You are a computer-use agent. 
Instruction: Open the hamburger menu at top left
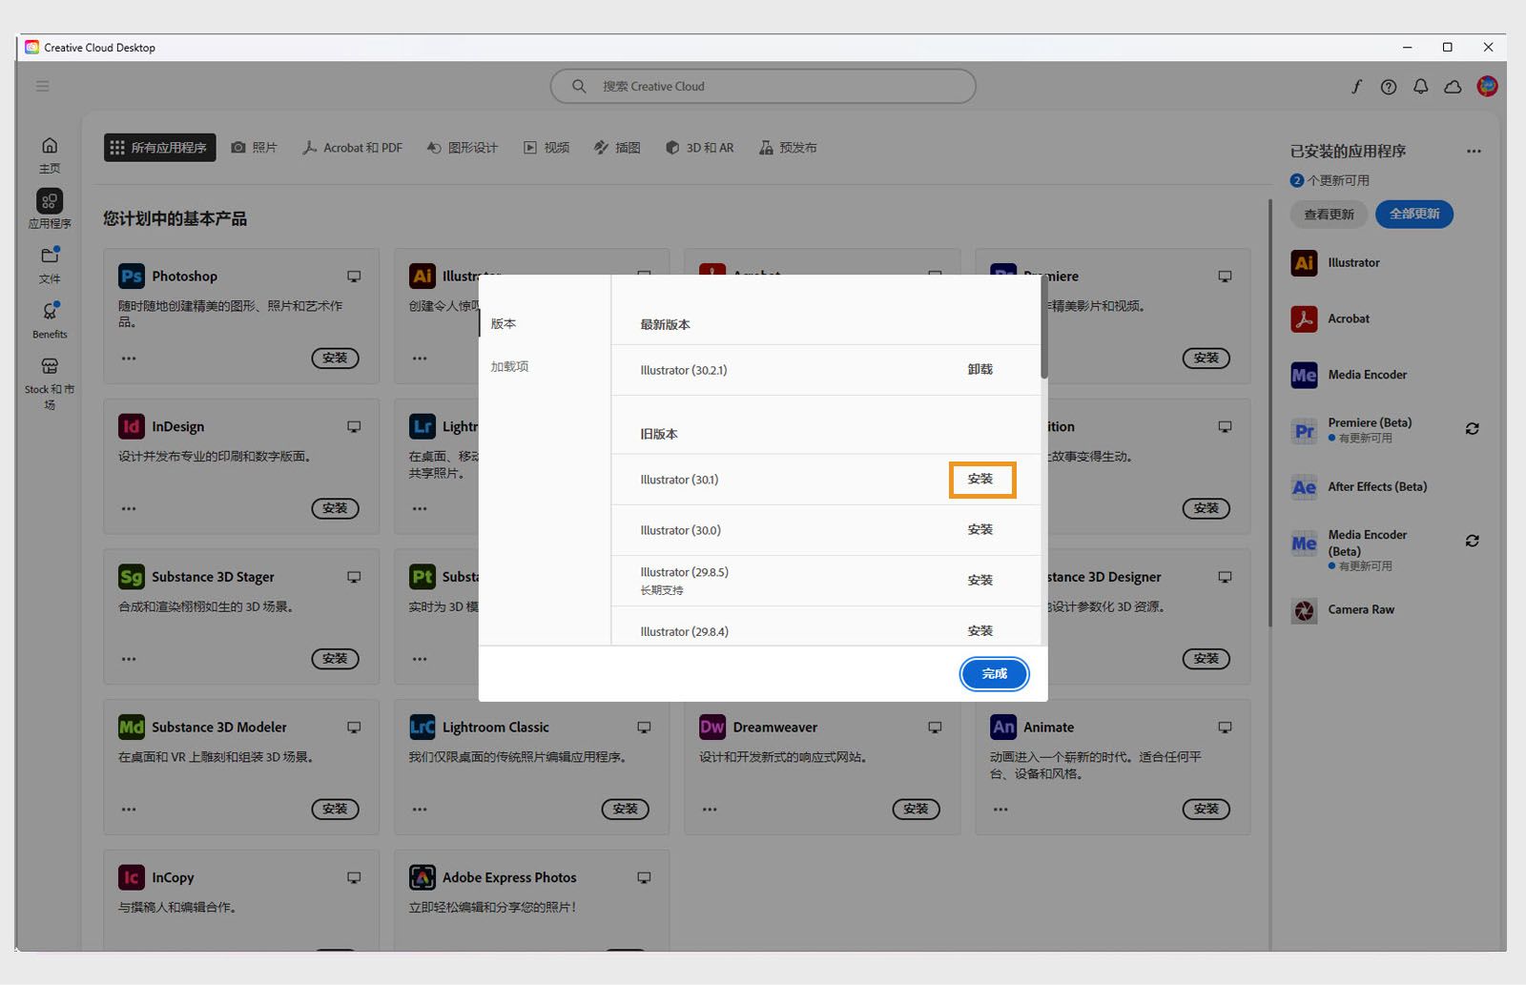point(42,85)
